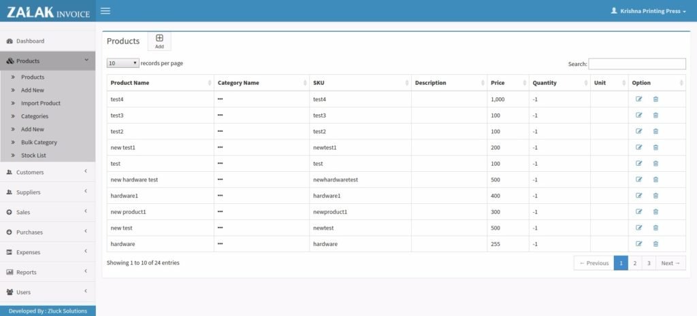
Task: Sort table by Price column
Action: (x=507, y=83)
